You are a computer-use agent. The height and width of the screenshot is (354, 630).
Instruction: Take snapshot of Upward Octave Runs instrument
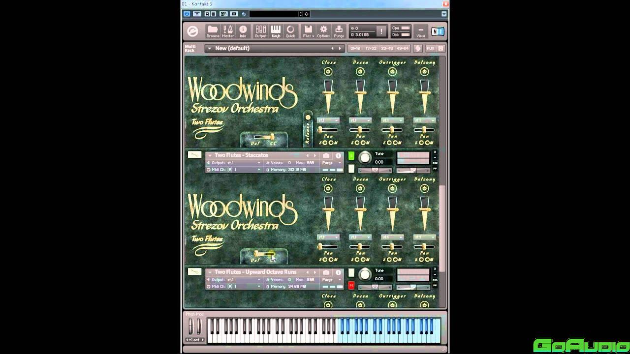326,272
